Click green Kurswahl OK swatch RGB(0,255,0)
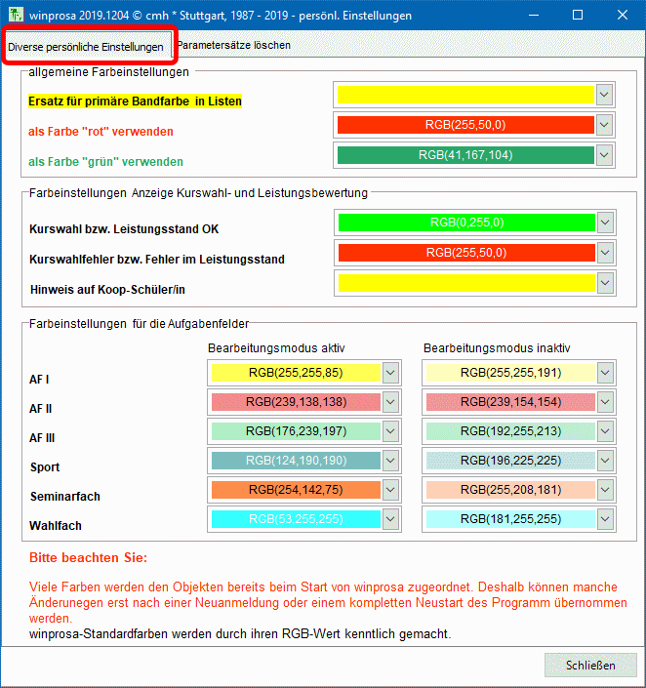The image size is (646, 688). tap(465, 222)
